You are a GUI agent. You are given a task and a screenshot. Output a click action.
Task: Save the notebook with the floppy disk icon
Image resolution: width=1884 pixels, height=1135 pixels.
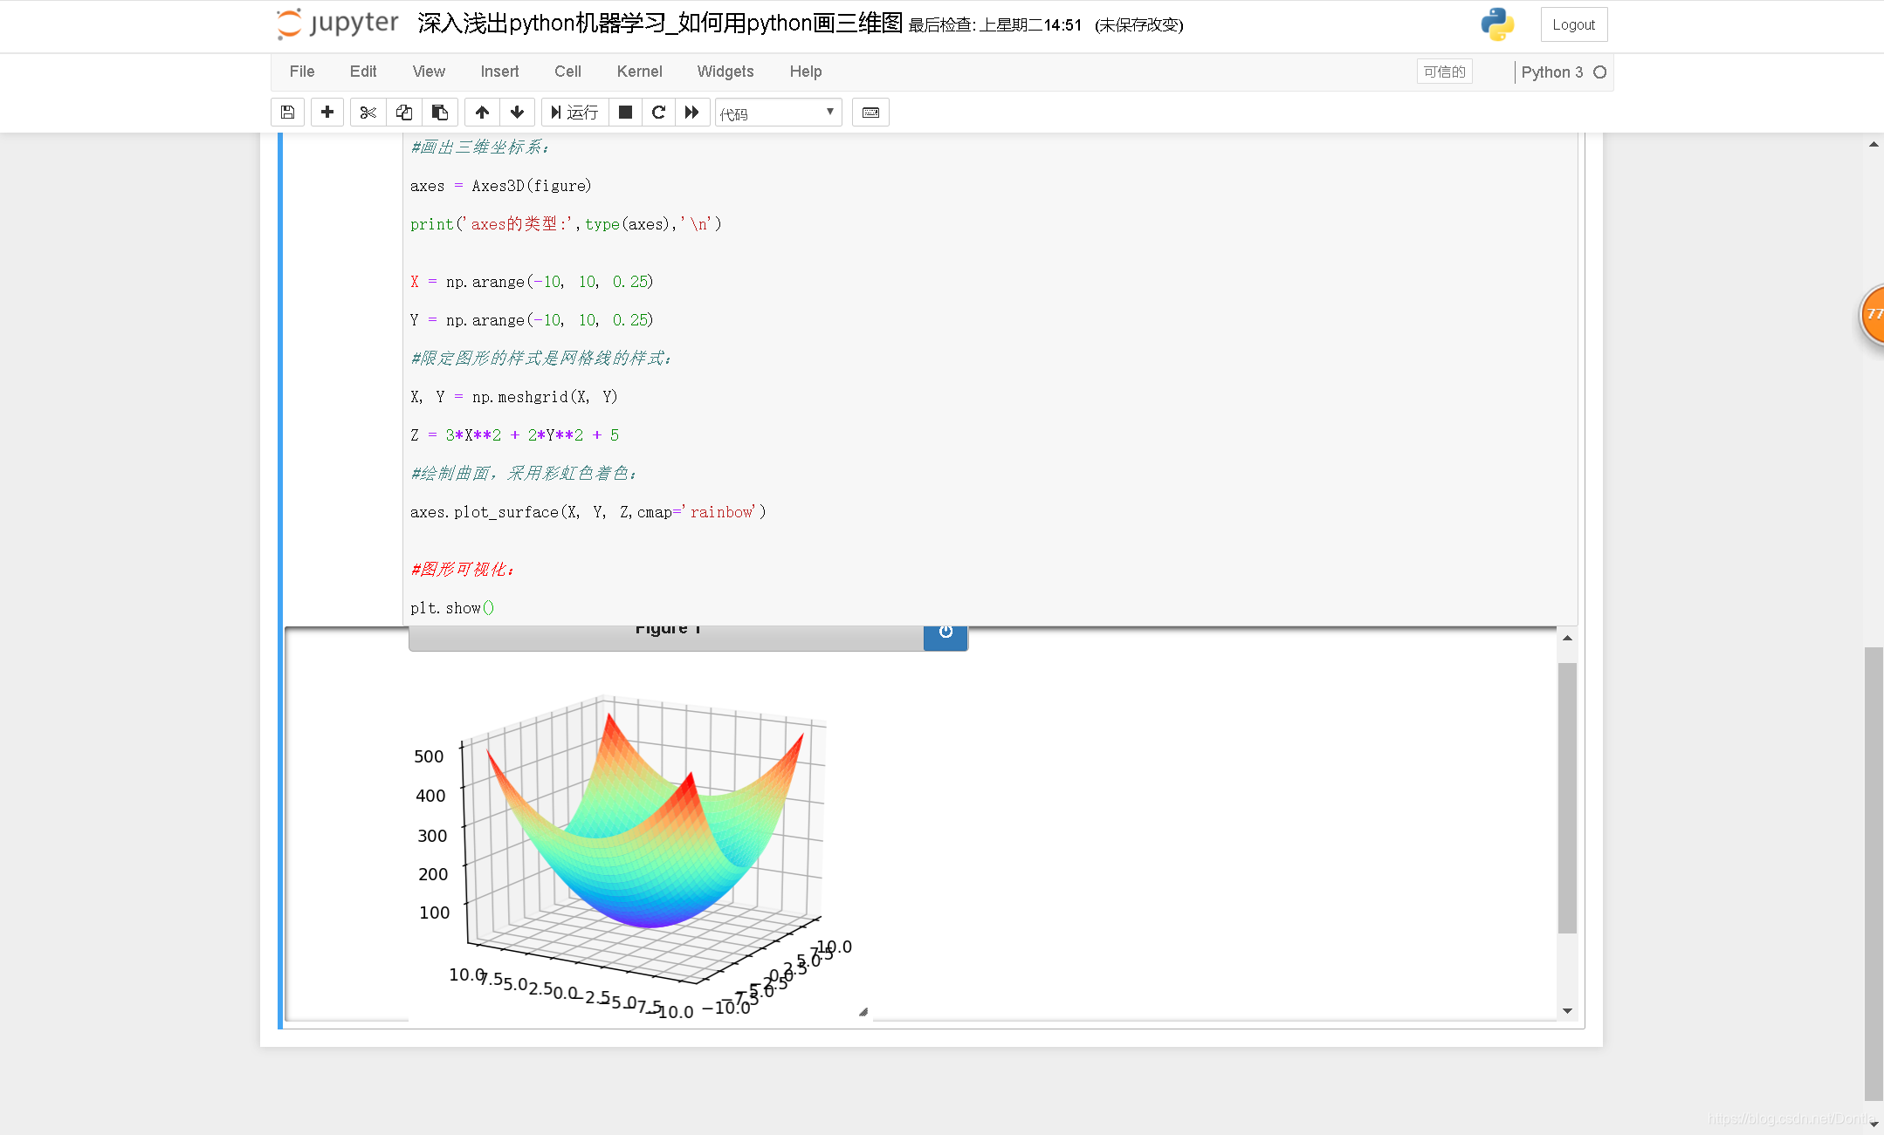click(287, 113)
